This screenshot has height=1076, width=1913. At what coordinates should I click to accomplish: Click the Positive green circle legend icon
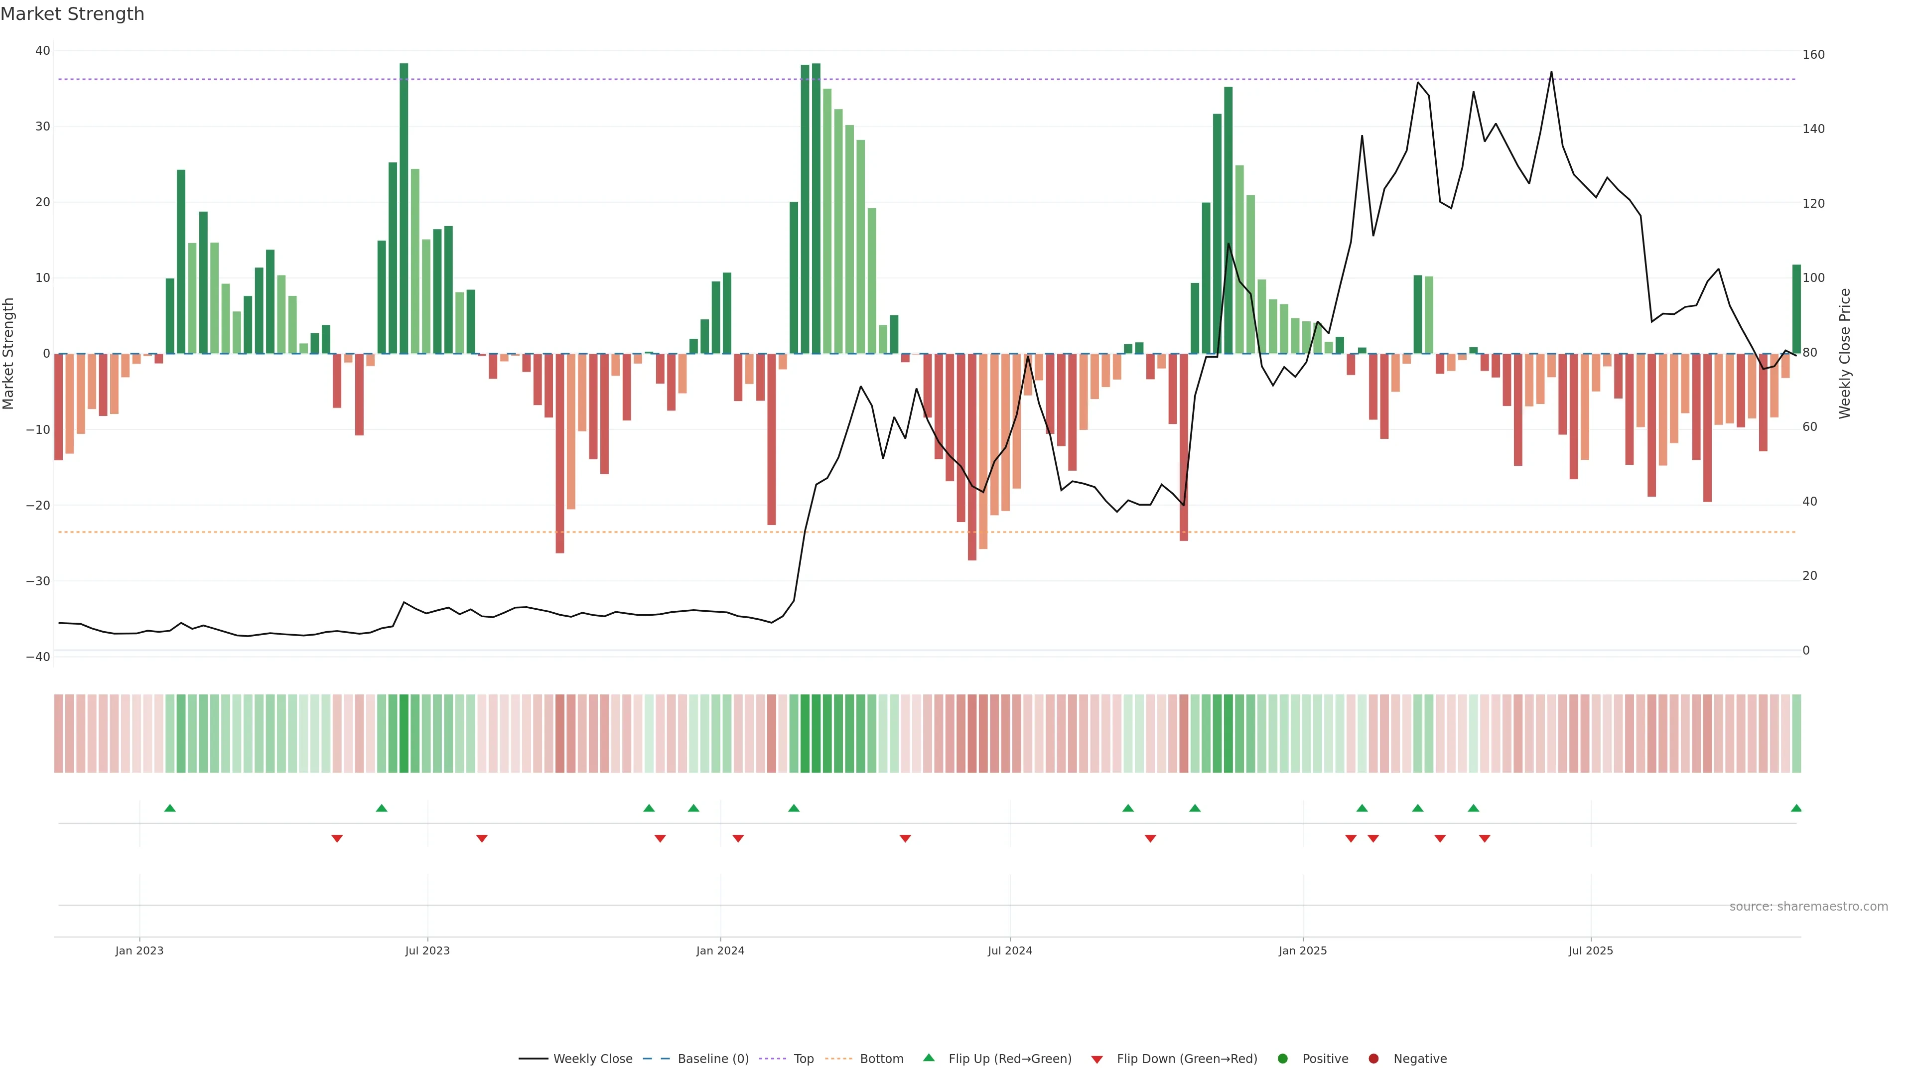(x=1282, y=1059)
